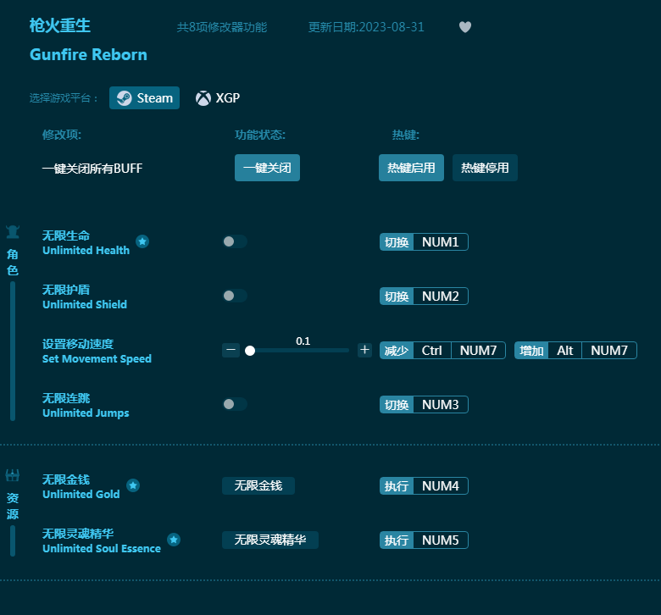The width and height of the screenshot is (661, 615).
Task: Click NUM2 hotkey field for Unlimited Shield
Action: 441,296
